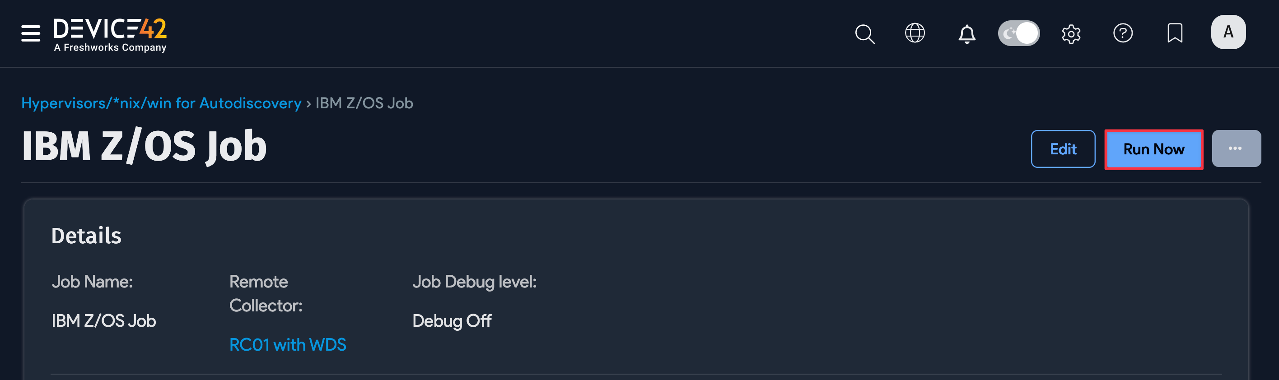Click the bookmark icon

point(1174,33)
